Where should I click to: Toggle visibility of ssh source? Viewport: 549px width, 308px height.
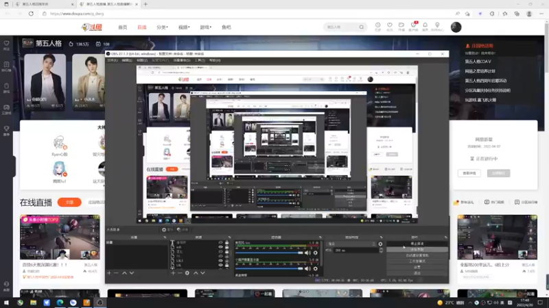220,247
